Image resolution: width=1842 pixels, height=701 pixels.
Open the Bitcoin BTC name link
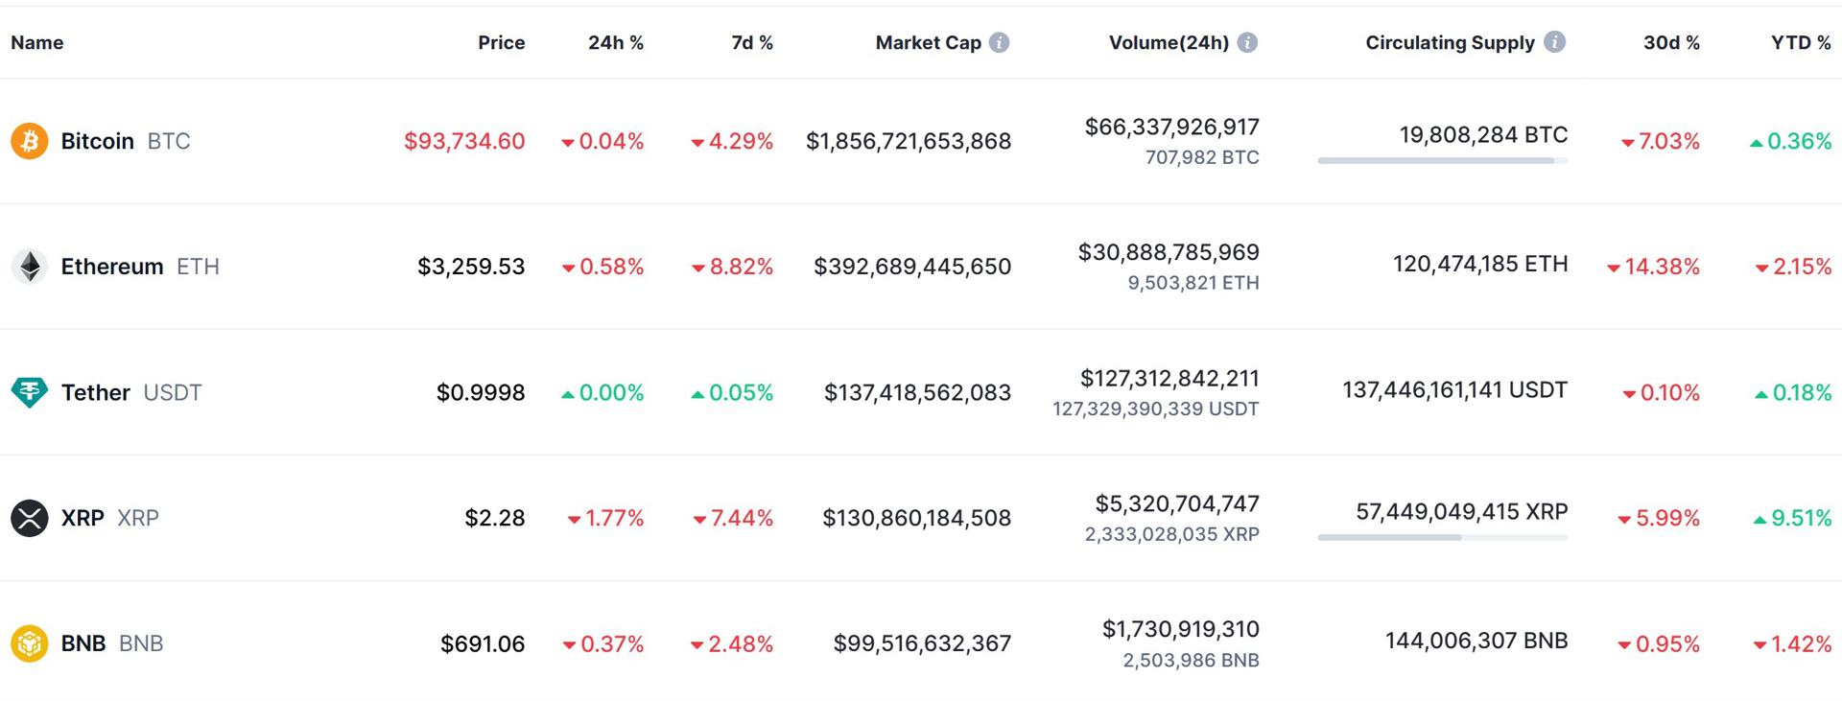(97, 141)
